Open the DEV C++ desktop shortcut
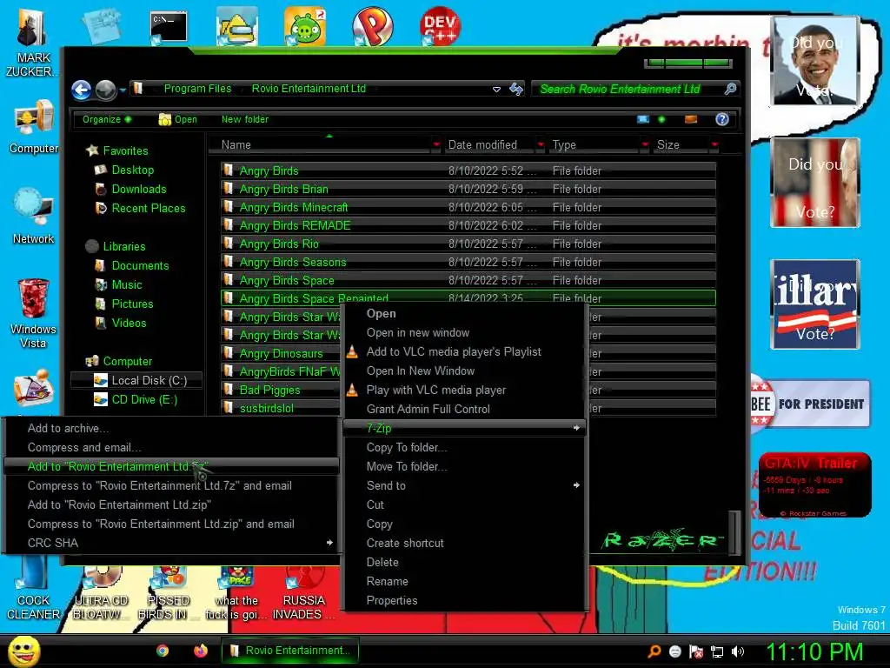The image size is (890, 668). point(440,26)
